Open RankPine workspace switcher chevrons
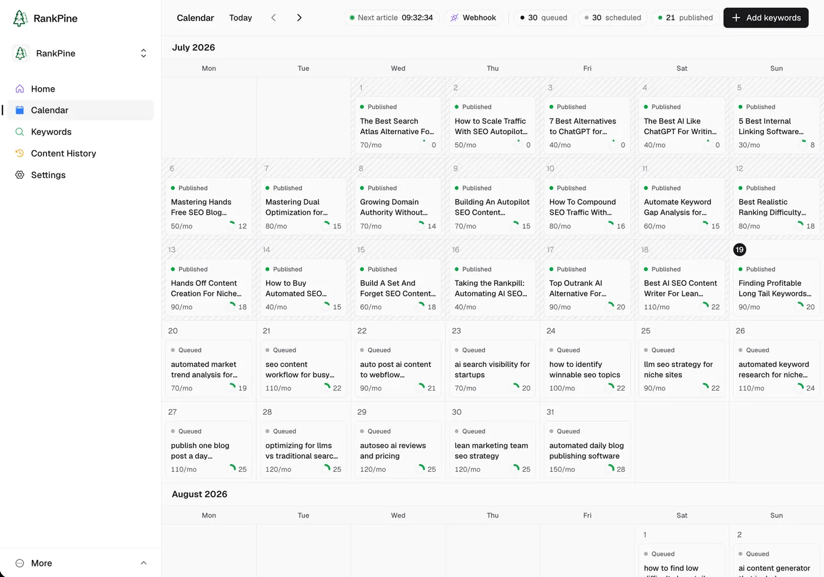This screenshot has height=577, width=824. [143, 54]
